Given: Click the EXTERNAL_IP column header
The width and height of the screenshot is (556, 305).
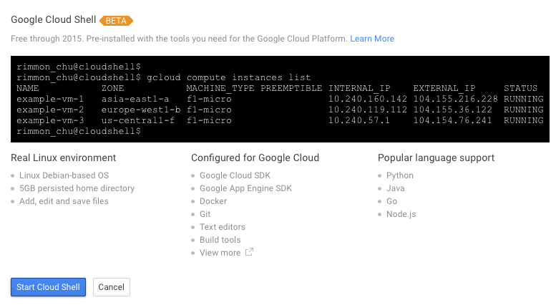Looking at the screenshot, I should click(x=444, y=88).
